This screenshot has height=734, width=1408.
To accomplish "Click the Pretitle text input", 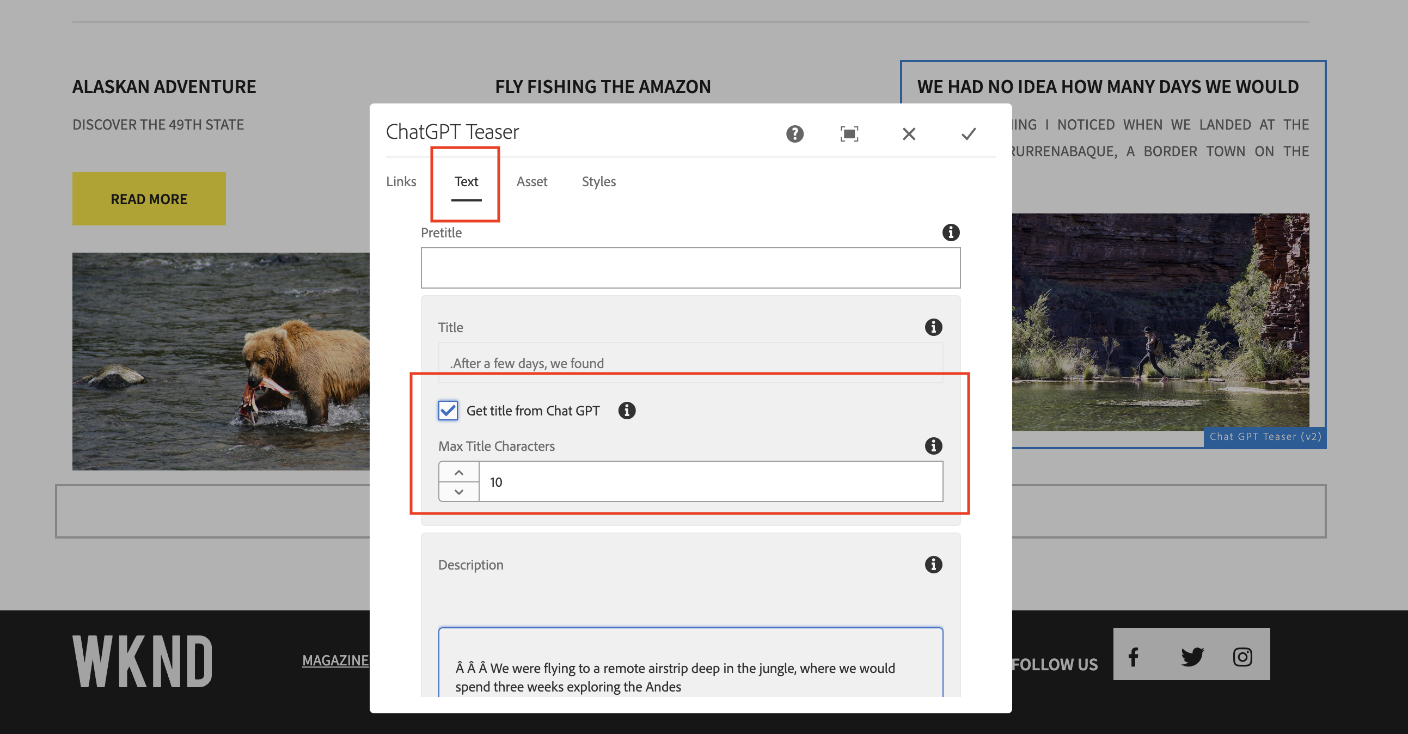I will (x=690, y=268).
